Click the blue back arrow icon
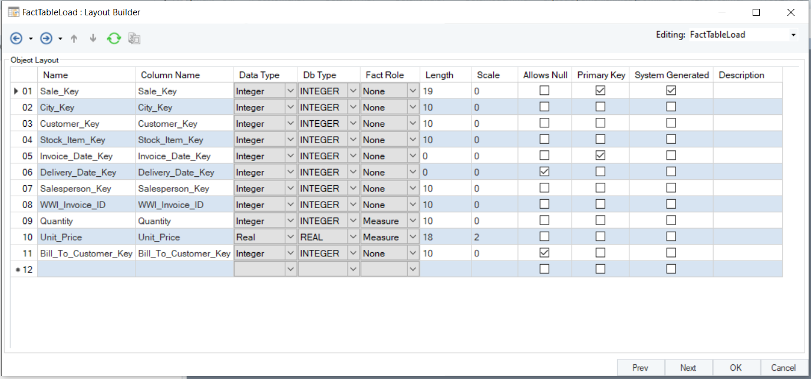Viewport: 811px width, 379px height. [x=17, y=39]
